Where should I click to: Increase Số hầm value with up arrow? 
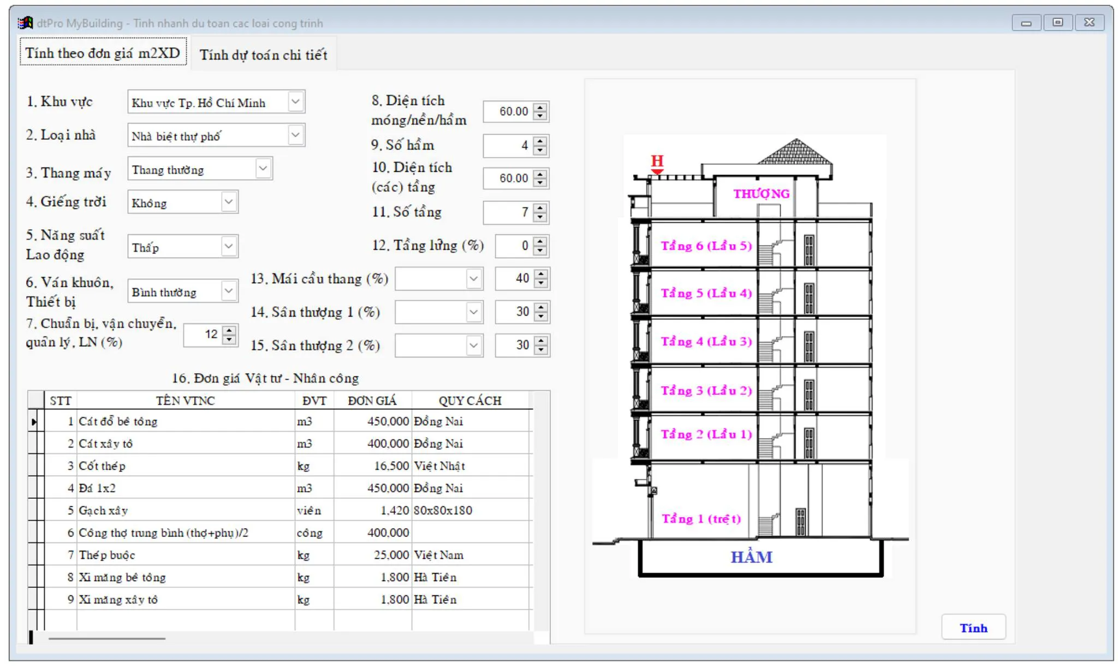tap(540, 141)
